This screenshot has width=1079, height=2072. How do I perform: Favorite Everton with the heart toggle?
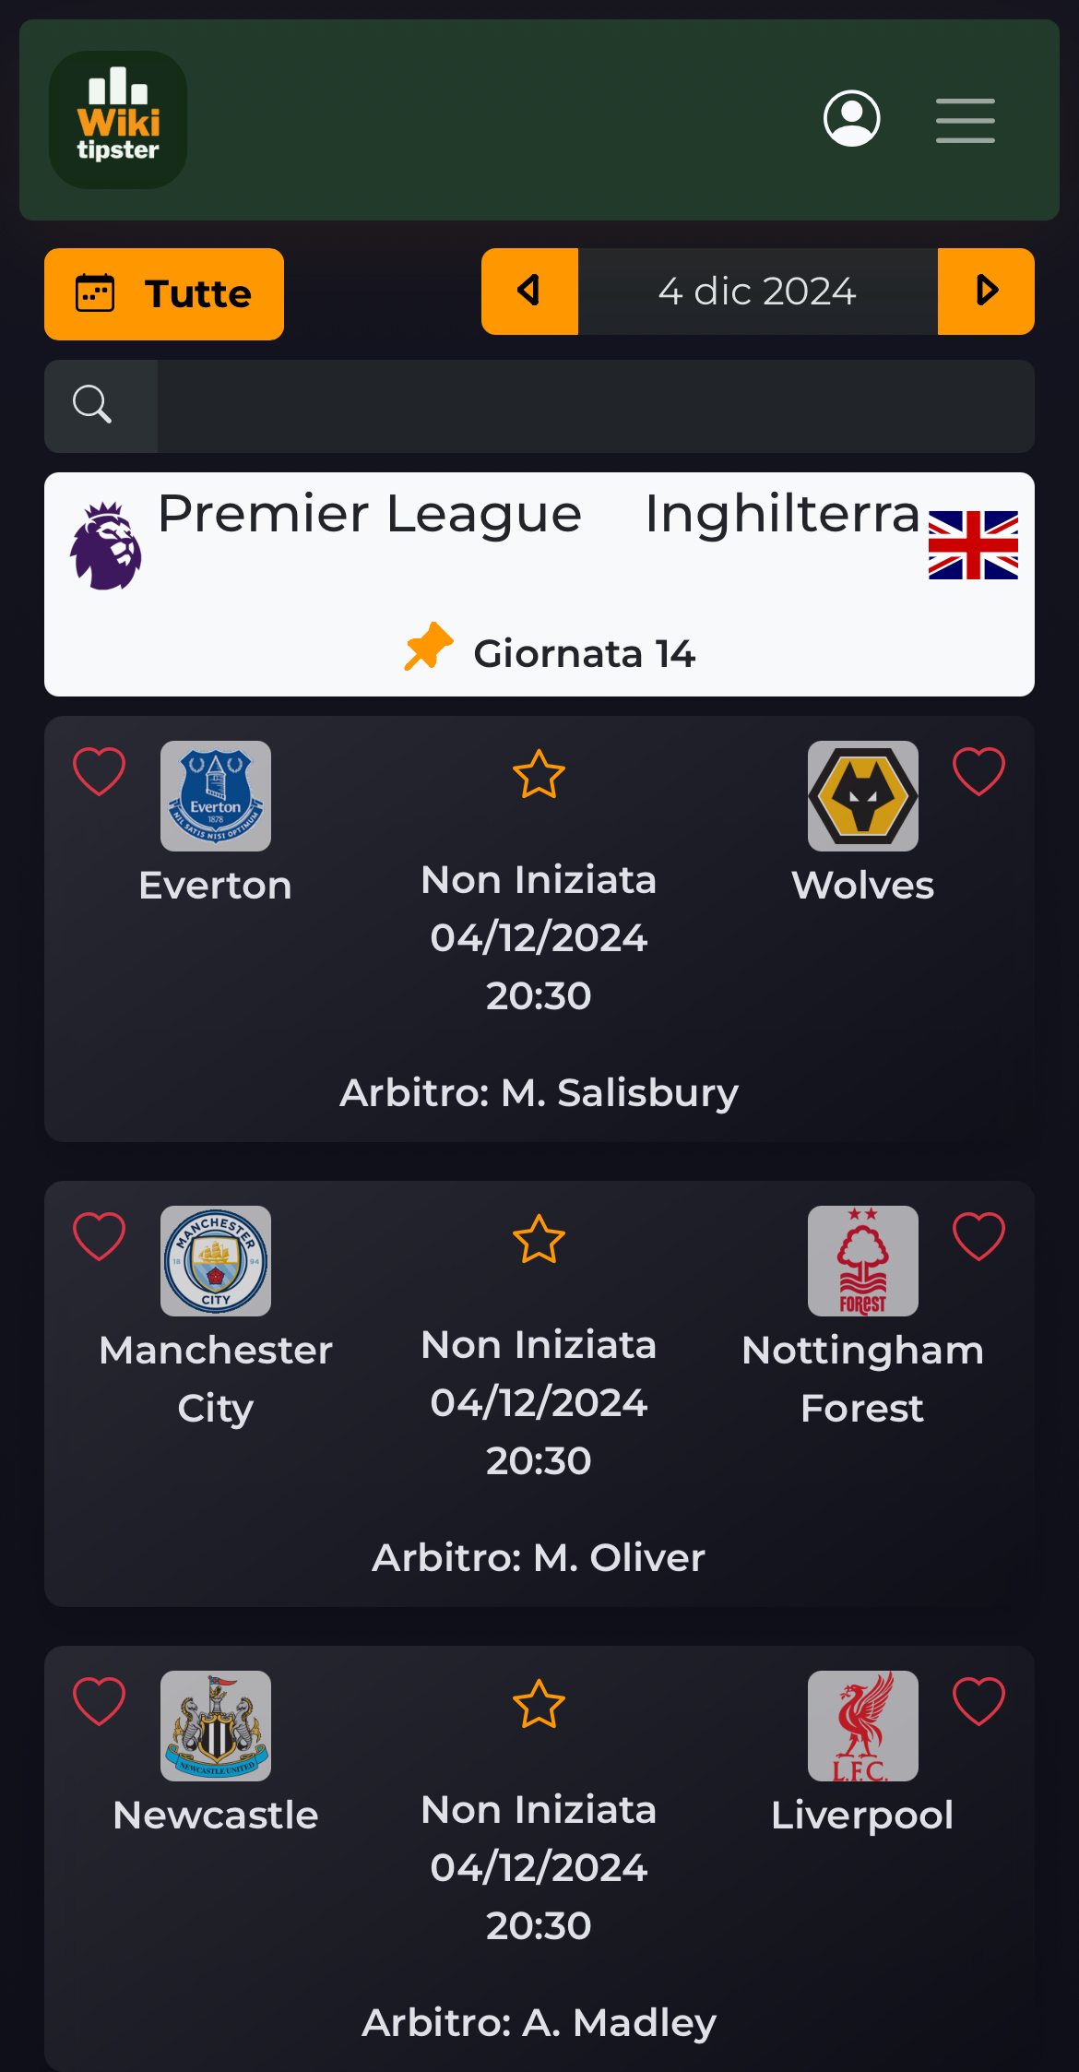(100, 771)
